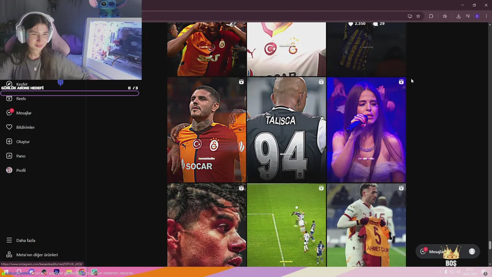
Task: Open the Talisca 94 jersey reel
Action: (286, 130)
